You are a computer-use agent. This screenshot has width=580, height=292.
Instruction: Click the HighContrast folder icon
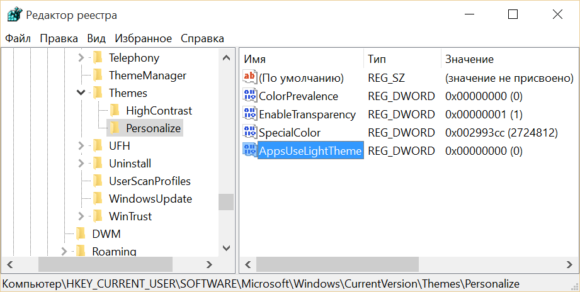point(115,111)
